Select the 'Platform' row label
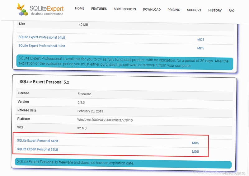 (x=24, y=119)
